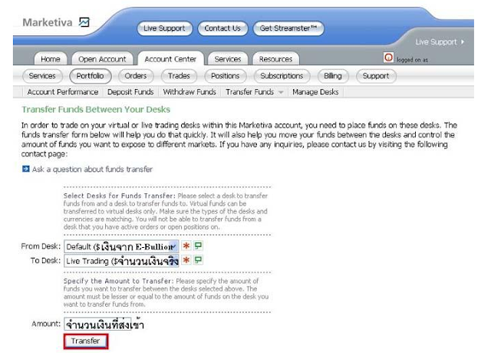Screen dimensions: 491x353
Task: Open the Open Account tab
Action: [x=102, y=59]
